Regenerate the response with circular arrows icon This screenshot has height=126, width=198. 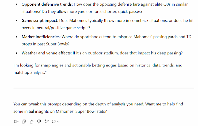coord(54,121)
